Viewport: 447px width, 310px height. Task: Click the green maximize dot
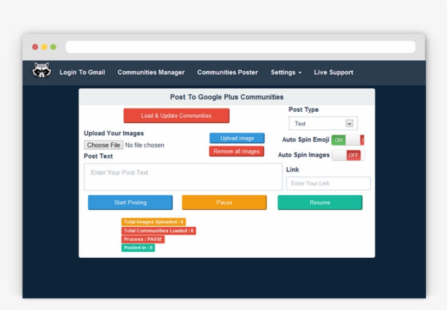pos(53,47)
